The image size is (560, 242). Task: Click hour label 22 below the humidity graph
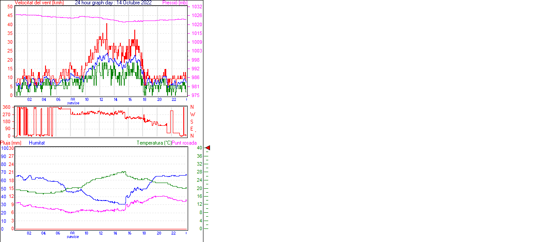174,233
